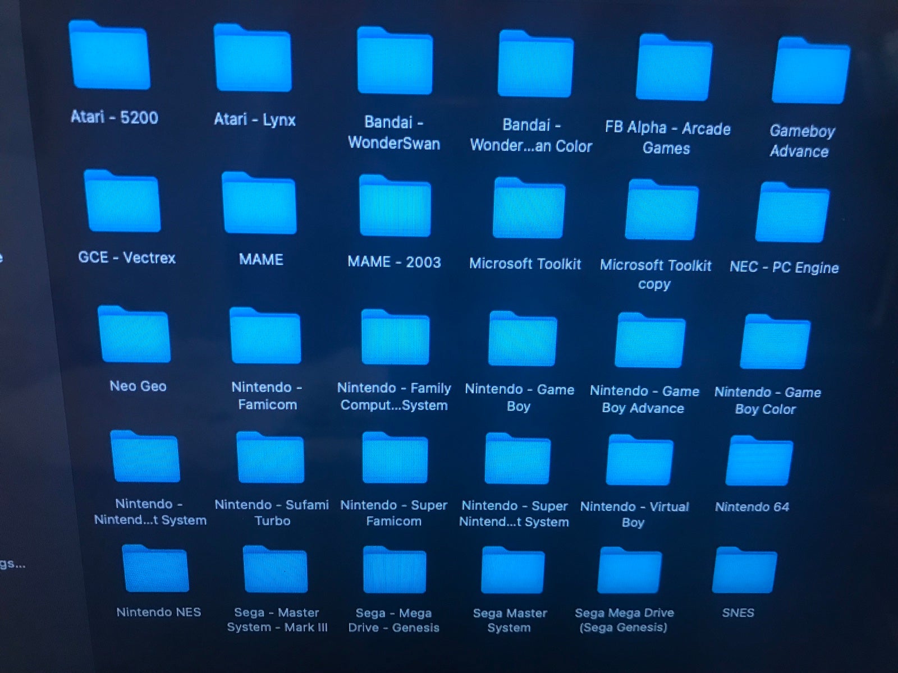Screen dimensions: 898x673
Task: Click the 'SNES' name label
Action: 738,612
